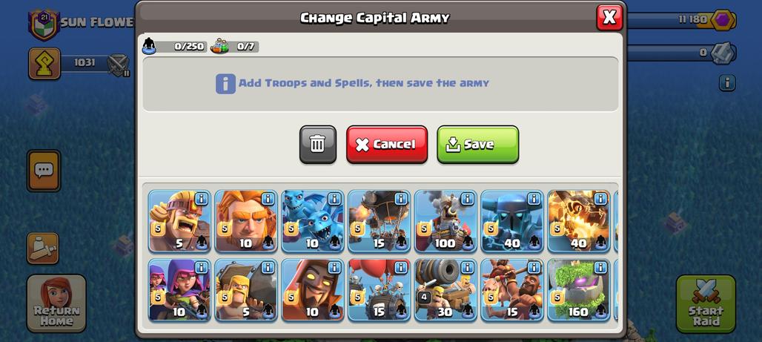Viewport: 762px width, 342px height.
Task: Open info icon on Super P.E.K.K.A card
Action: [534, 199]
